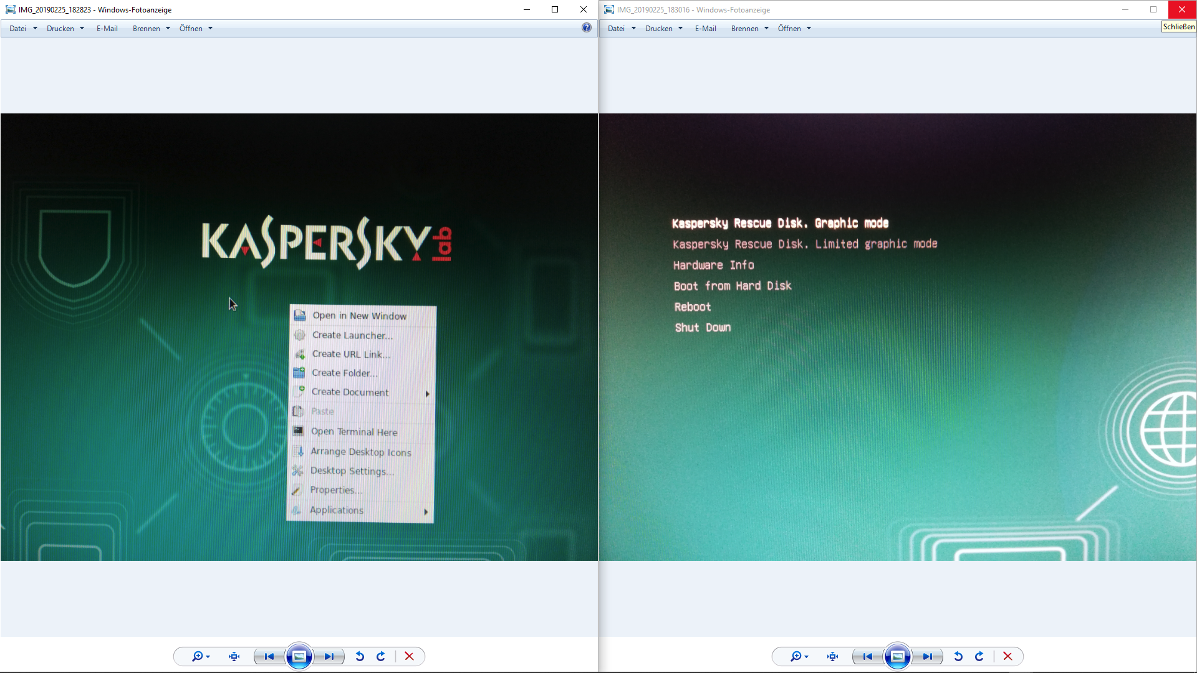
Task: Go to previous image in left viewer
Action: pyautogui.click(x=269, y=656)
